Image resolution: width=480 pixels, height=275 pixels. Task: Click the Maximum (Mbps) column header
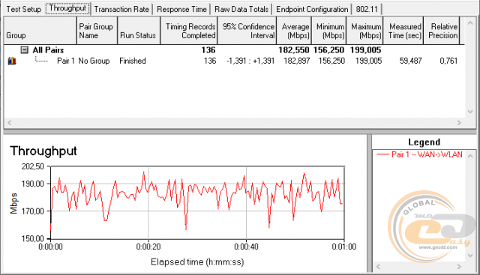point(364,31)
